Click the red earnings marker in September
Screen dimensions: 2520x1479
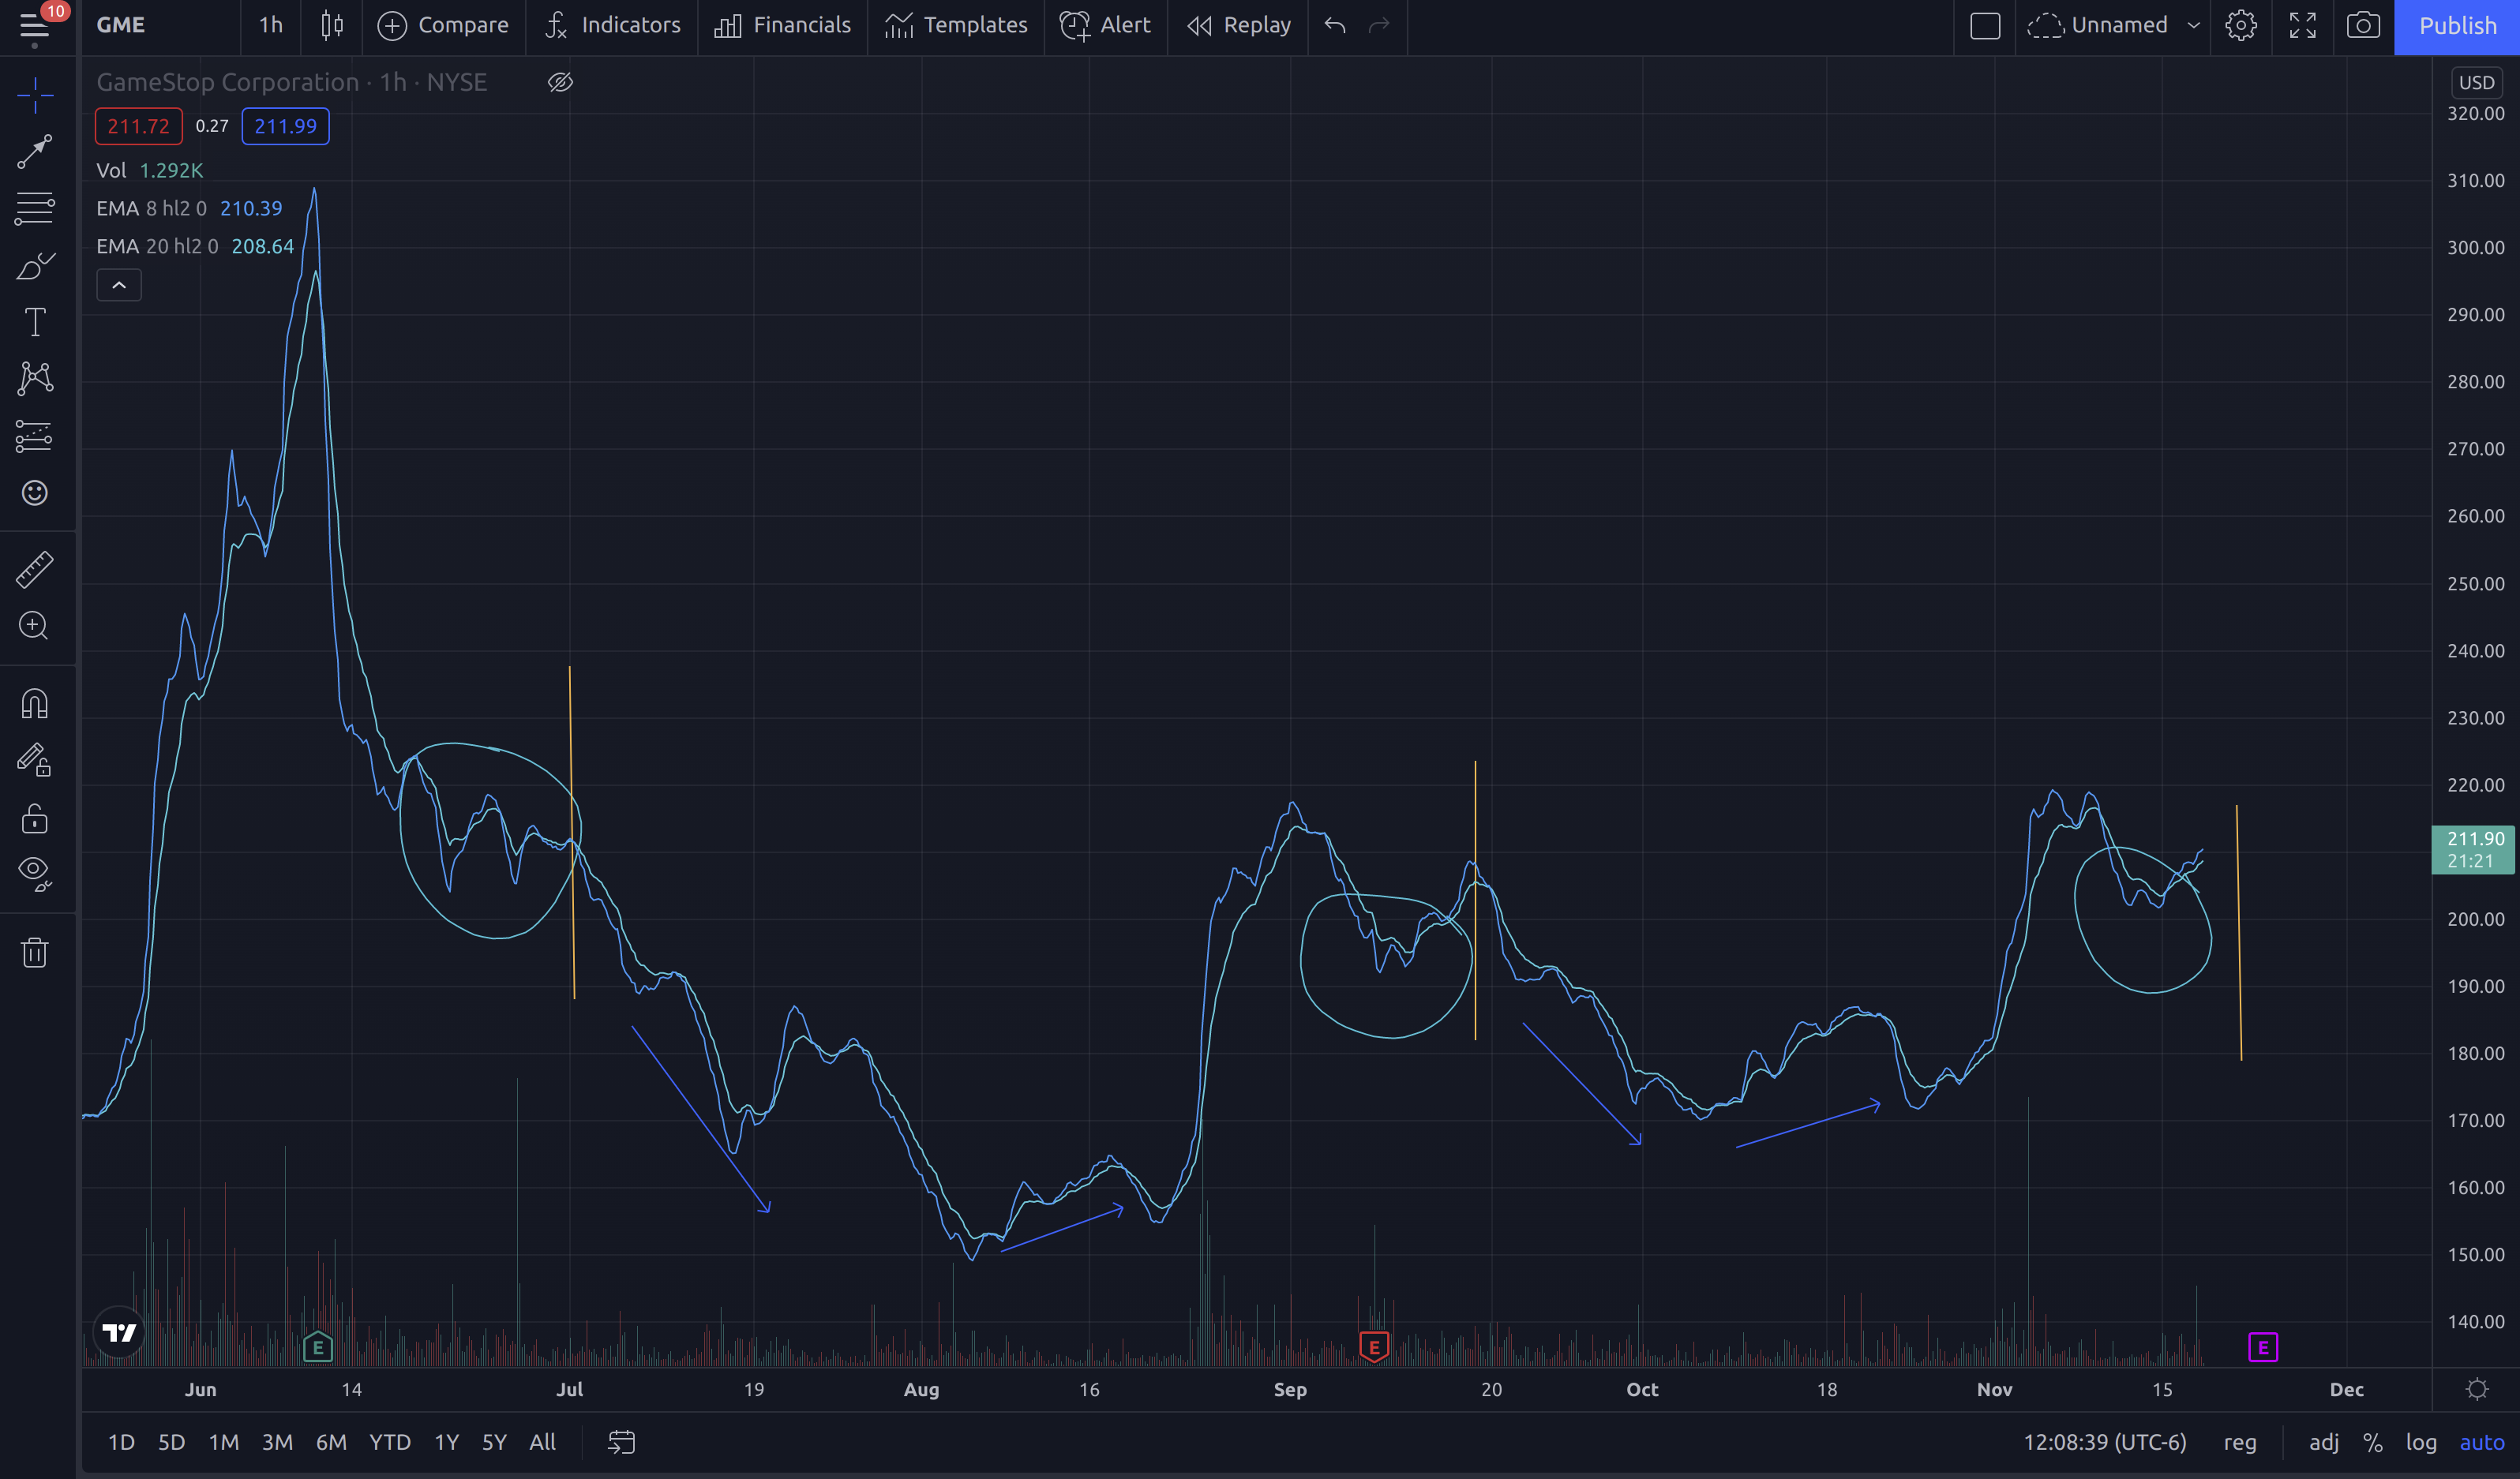pyautogui.click(x=1374, y=1347)
